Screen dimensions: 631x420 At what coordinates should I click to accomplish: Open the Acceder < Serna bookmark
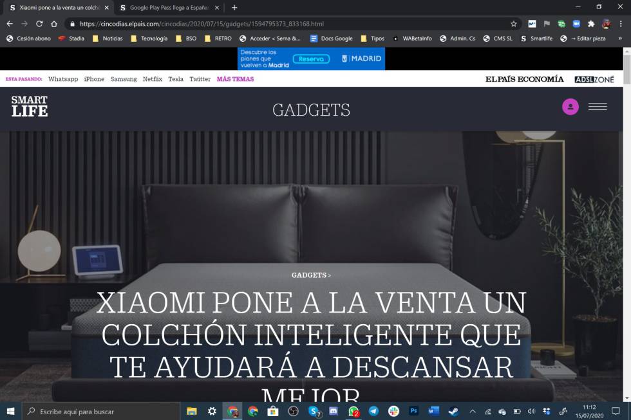(x=270, y=39)
